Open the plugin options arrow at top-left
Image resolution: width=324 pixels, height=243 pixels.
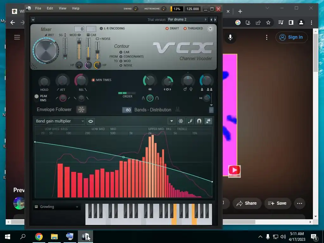(x=33, y=20)
